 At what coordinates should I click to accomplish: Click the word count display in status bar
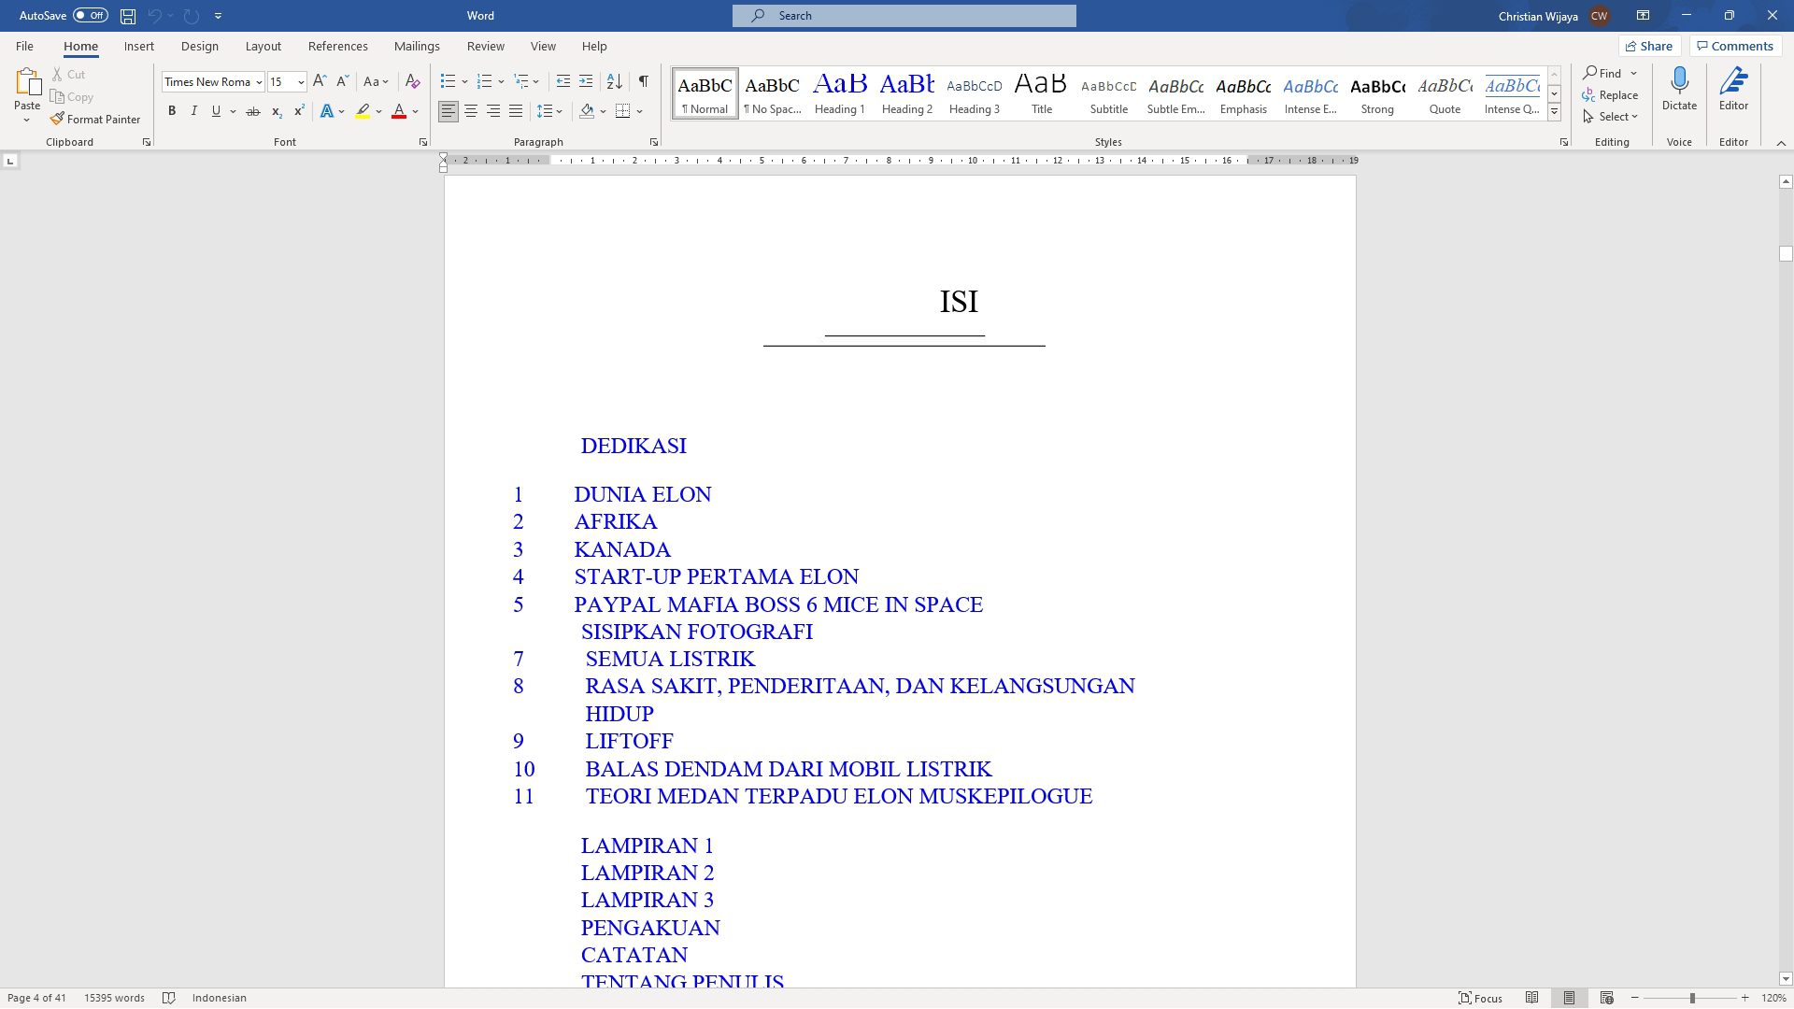tap(113, 997)
